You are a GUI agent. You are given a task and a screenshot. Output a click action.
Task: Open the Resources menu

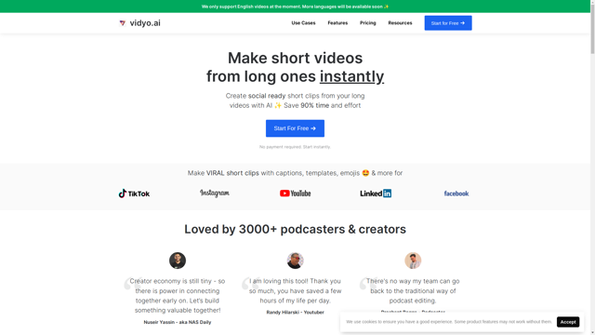click(400, 23)
